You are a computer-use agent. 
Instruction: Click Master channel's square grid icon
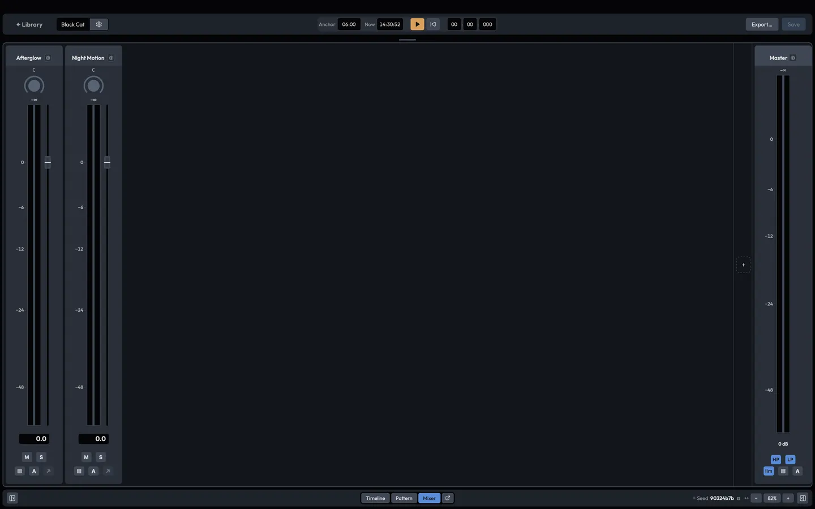(783, 471)
